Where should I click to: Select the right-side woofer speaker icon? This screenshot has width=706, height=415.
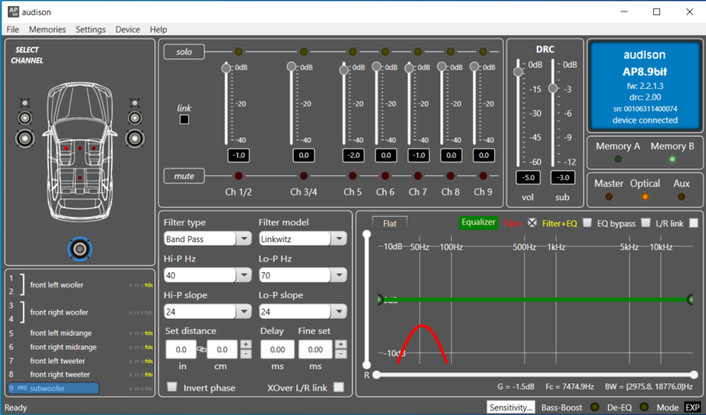135,138
